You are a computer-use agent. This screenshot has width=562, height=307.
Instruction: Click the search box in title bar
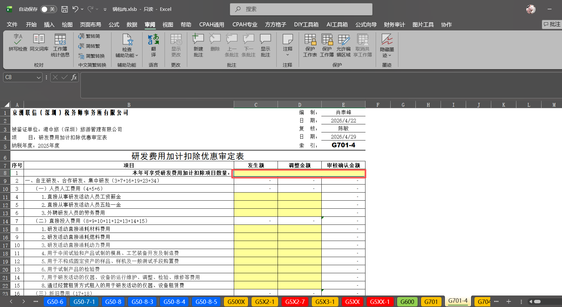[301, 9]
